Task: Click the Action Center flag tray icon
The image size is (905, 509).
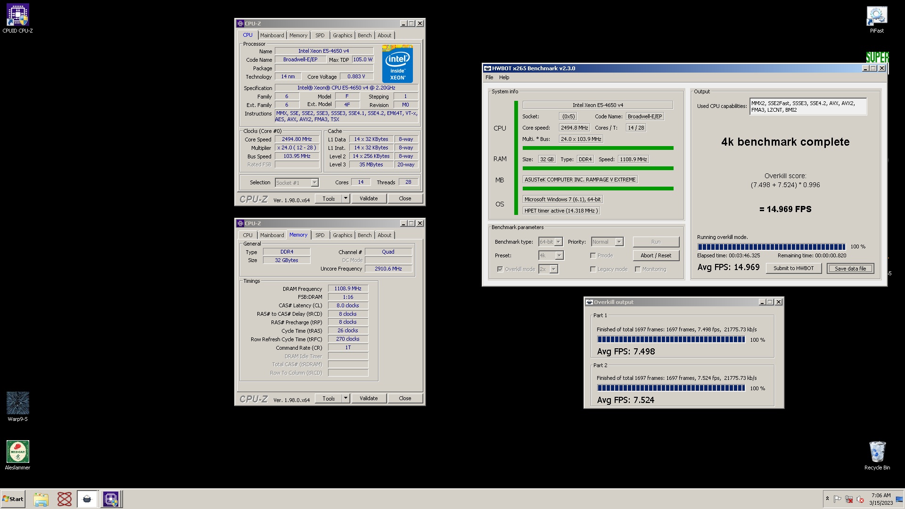Action: tap(838, 499)
